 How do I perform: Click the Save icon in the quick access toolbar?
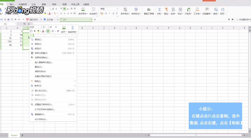point(2,19)
